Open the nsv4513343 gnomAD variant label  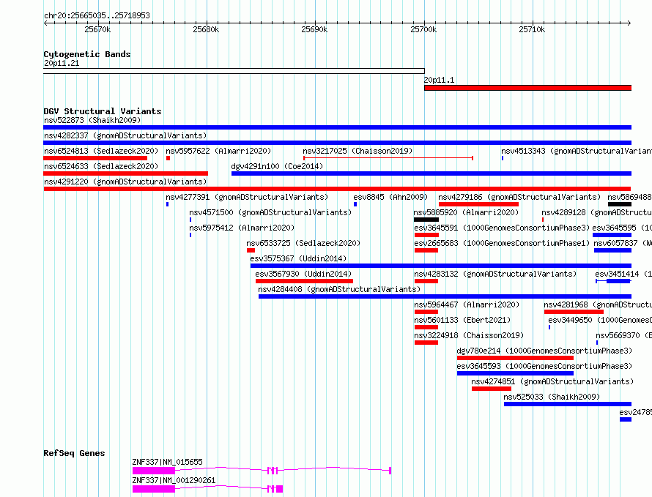(577, 151)
